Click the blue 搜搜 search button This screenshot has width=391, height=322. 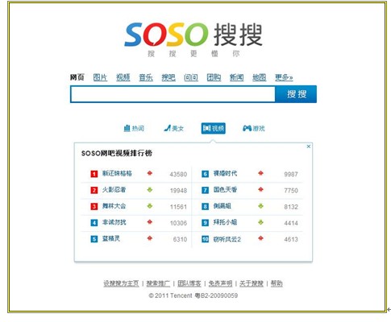tap(296, 94)
